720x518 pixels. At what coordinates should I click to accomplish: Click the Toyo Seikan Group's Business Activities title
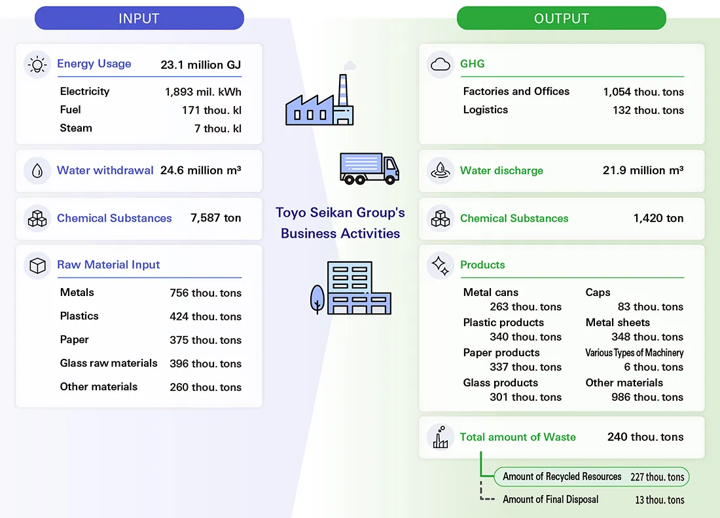pos(340,223)
